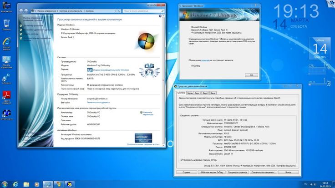The width and height of the screenshot is (335, 188).
Task: Switch to the Экран tab in DirectX
Action: [x=190, y=93]
